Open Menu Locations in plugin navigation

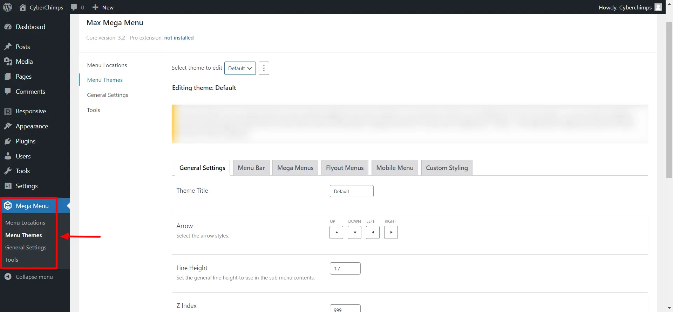coord(107,65)
